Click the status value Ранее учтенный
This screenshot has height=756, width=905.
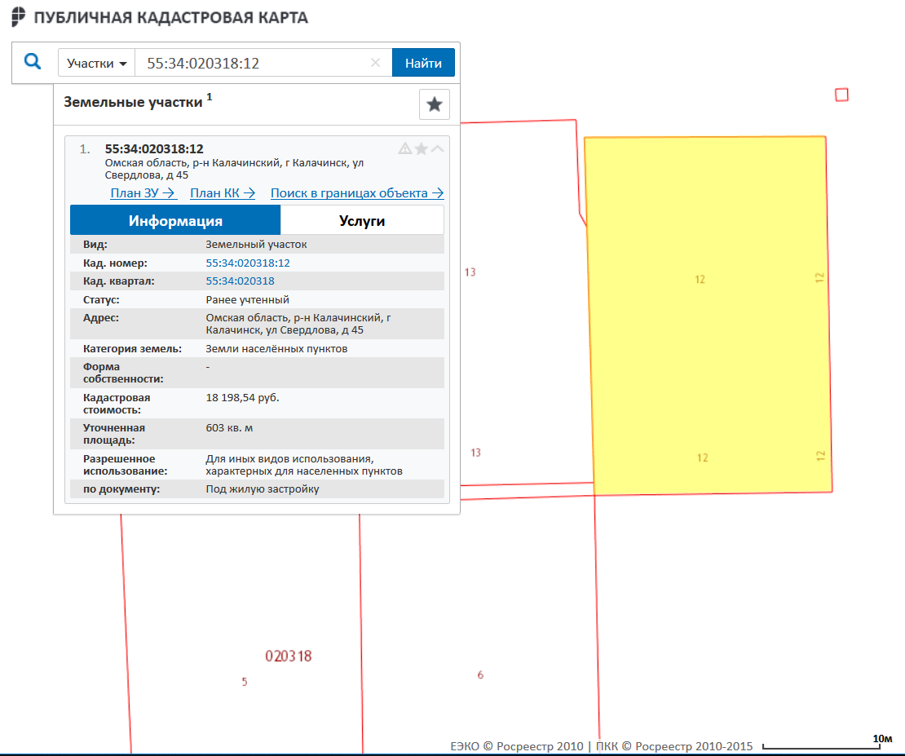click(x=248, y=300)
